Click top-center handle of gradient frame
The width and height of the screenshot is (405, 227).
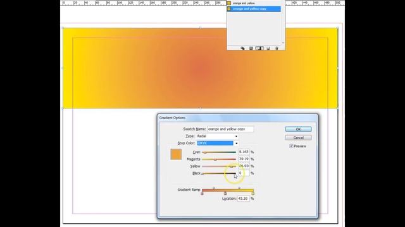[200, 28]
